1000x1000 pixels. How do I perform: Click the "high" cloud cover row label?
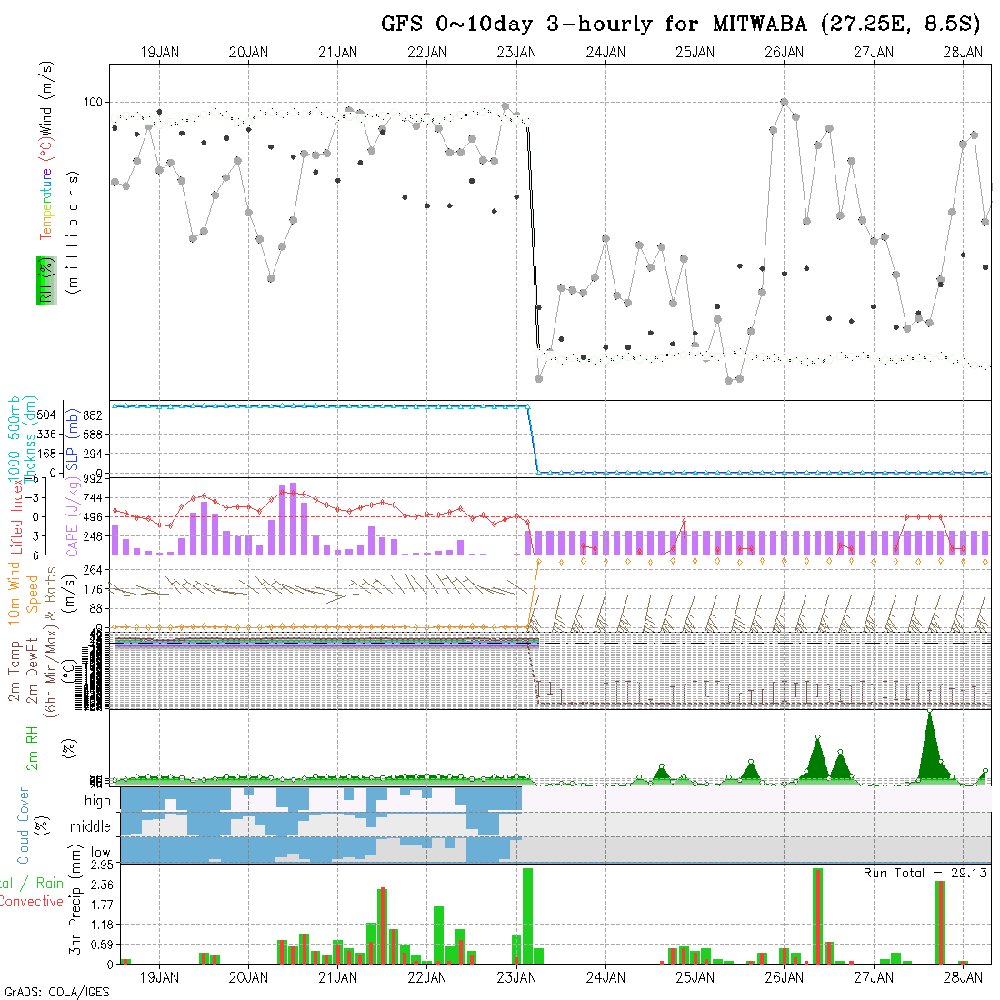[97, 801]
